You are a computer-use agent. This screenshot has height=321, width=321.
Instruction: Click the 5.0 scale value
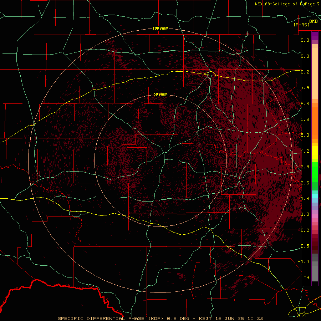305,135
